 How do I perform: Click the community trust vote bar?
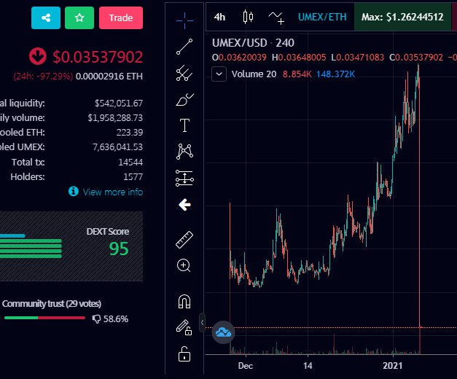pyautogui.click(x=44, y=318)
